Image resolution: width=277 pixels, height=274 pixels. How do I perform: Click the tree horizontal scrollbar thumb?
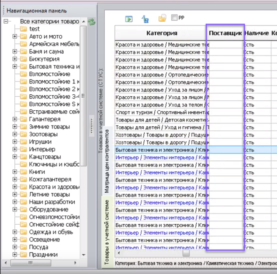pyautogui.click(x=31, y=263)
